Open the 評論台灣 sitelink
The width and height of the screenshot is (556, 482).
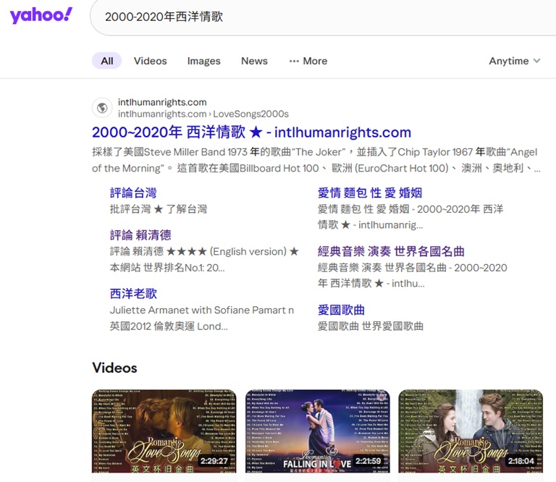[x=133, y=193]
